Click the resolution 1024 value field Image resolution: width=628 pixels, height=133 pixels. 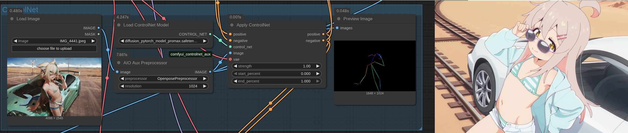pyautogui.click(x=164, y=86)
